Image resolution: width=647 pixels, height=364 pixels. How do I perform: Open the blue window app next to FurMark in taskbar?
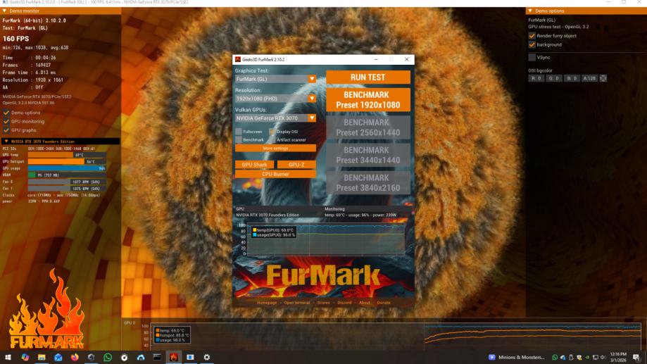(x=190, y=358)
